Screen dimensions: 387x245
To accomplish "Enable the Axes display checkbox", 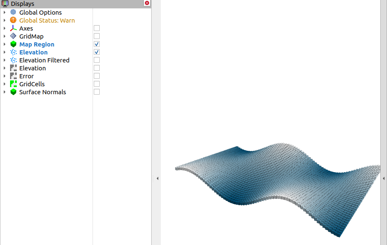I will pos(96,28).
